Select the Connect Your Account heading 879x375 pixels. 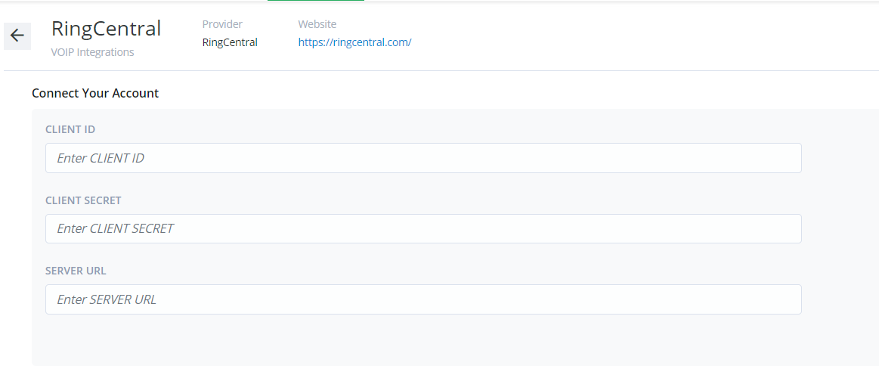(x=95, y=93)
